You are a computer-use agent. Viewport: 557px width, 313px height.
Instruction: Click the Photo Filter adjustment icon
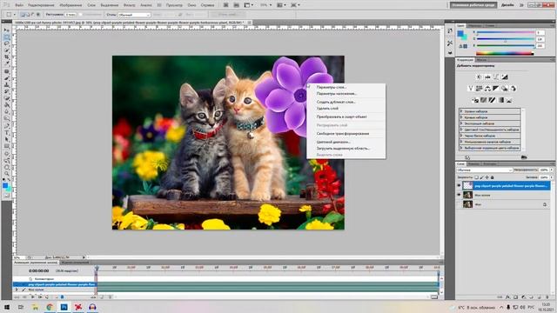(x=505, y=89)
